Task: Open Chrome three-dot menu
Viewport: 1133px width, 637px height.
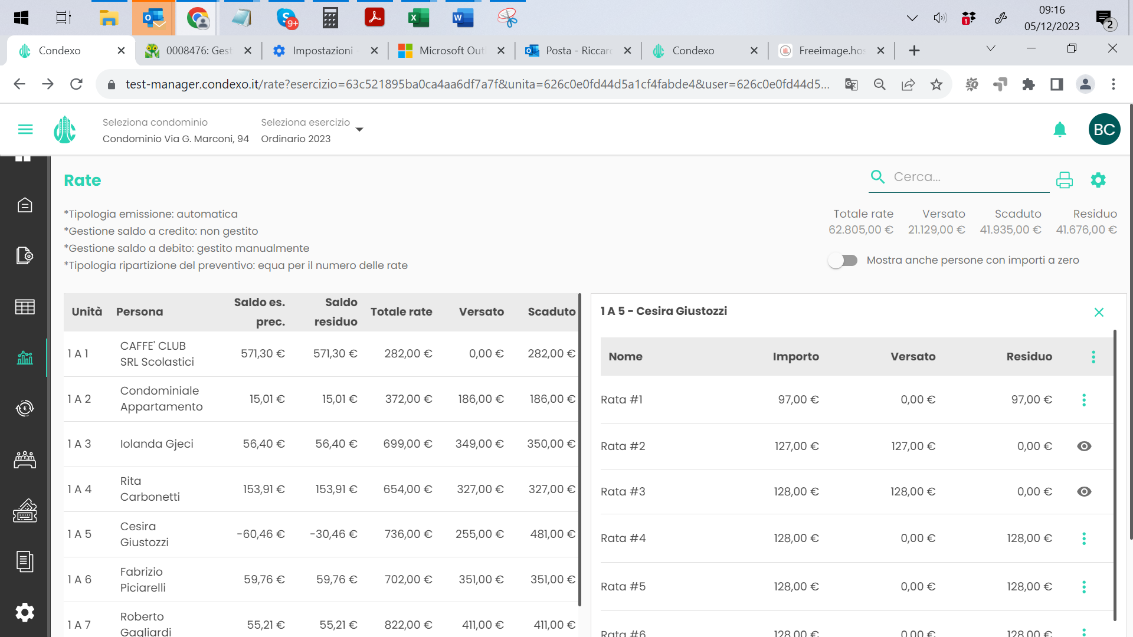Action: pyautogui.click(x=1114, y=84)
